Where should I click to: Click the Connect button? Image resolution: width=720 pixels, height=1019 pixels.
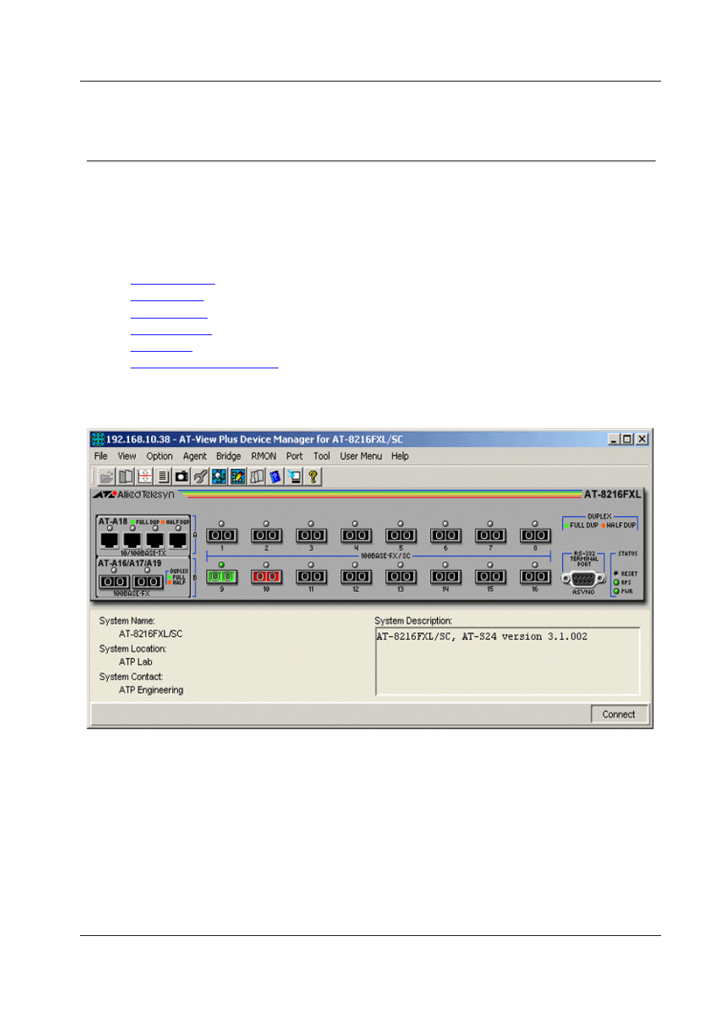[619, 714]
